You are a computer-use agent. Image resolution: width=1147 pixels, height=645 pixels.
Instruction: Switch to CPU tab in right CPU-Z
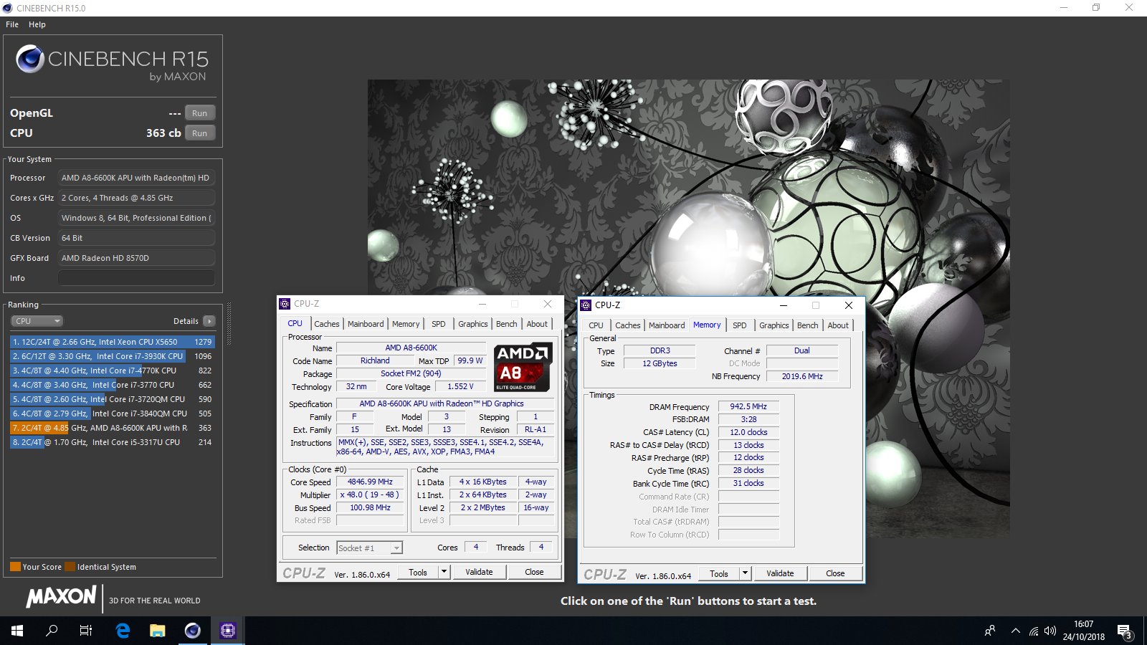(x=596, y=325)
